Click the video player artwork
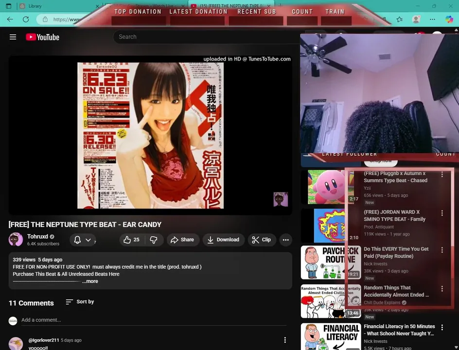The width and height of the screenshot is (459, 350). pyautogui.click(x=150, y=135)
